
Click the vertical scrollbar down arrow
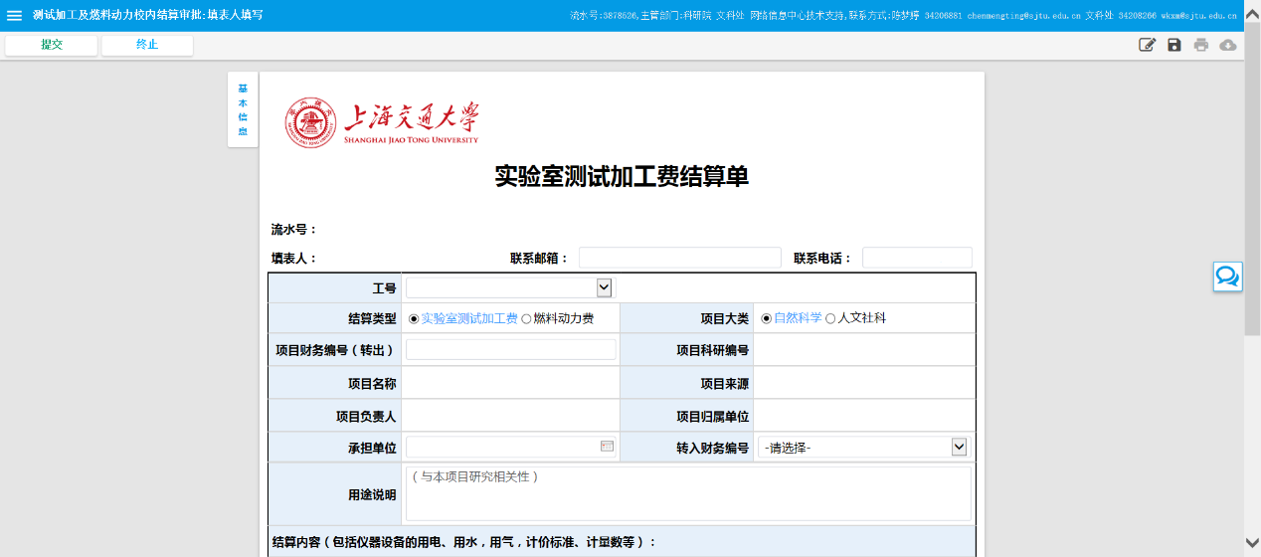[1252, 542]
